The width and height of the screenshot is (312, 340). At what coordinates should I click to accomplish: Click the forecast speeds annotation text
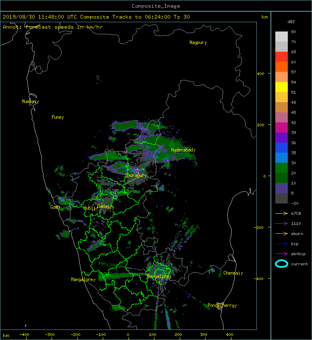(x=53, y=27)
